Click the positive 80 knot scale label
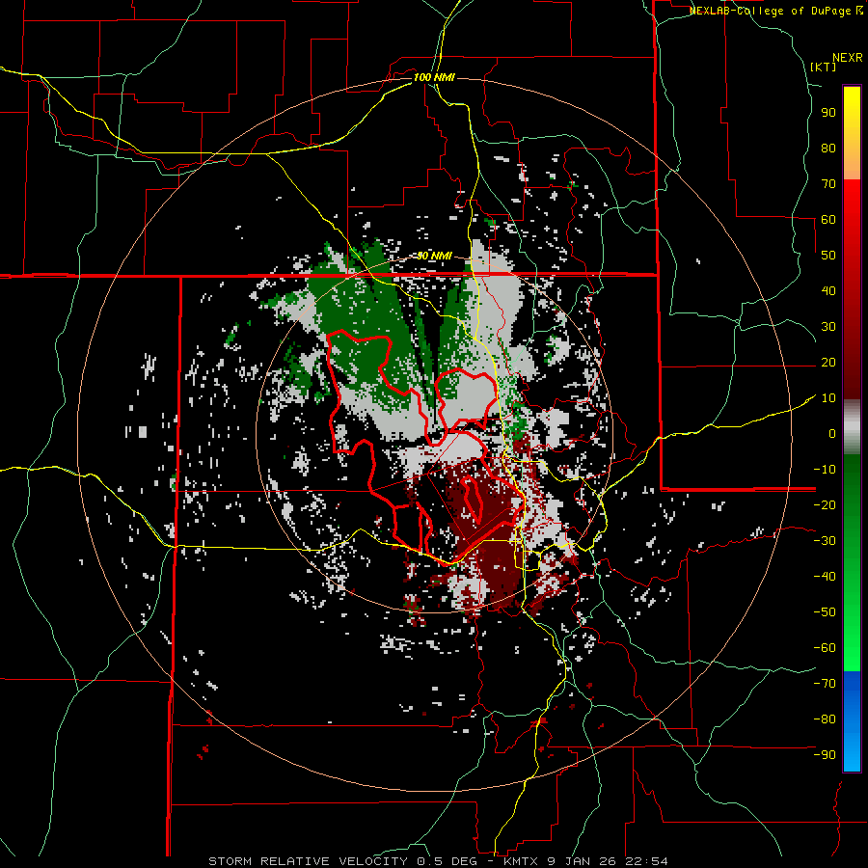 pos(828,148)
